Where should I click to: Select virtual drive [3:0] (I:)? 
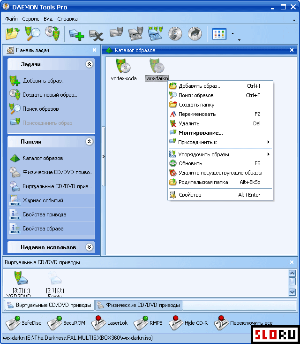(x=21, y=283)
